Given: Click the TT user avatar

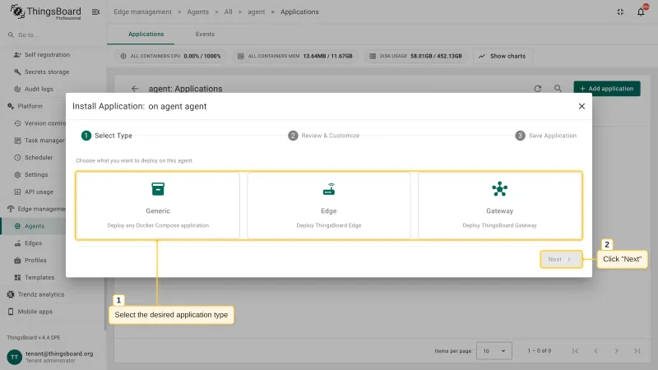Looking at the screenshot, I should pos(14,357).
